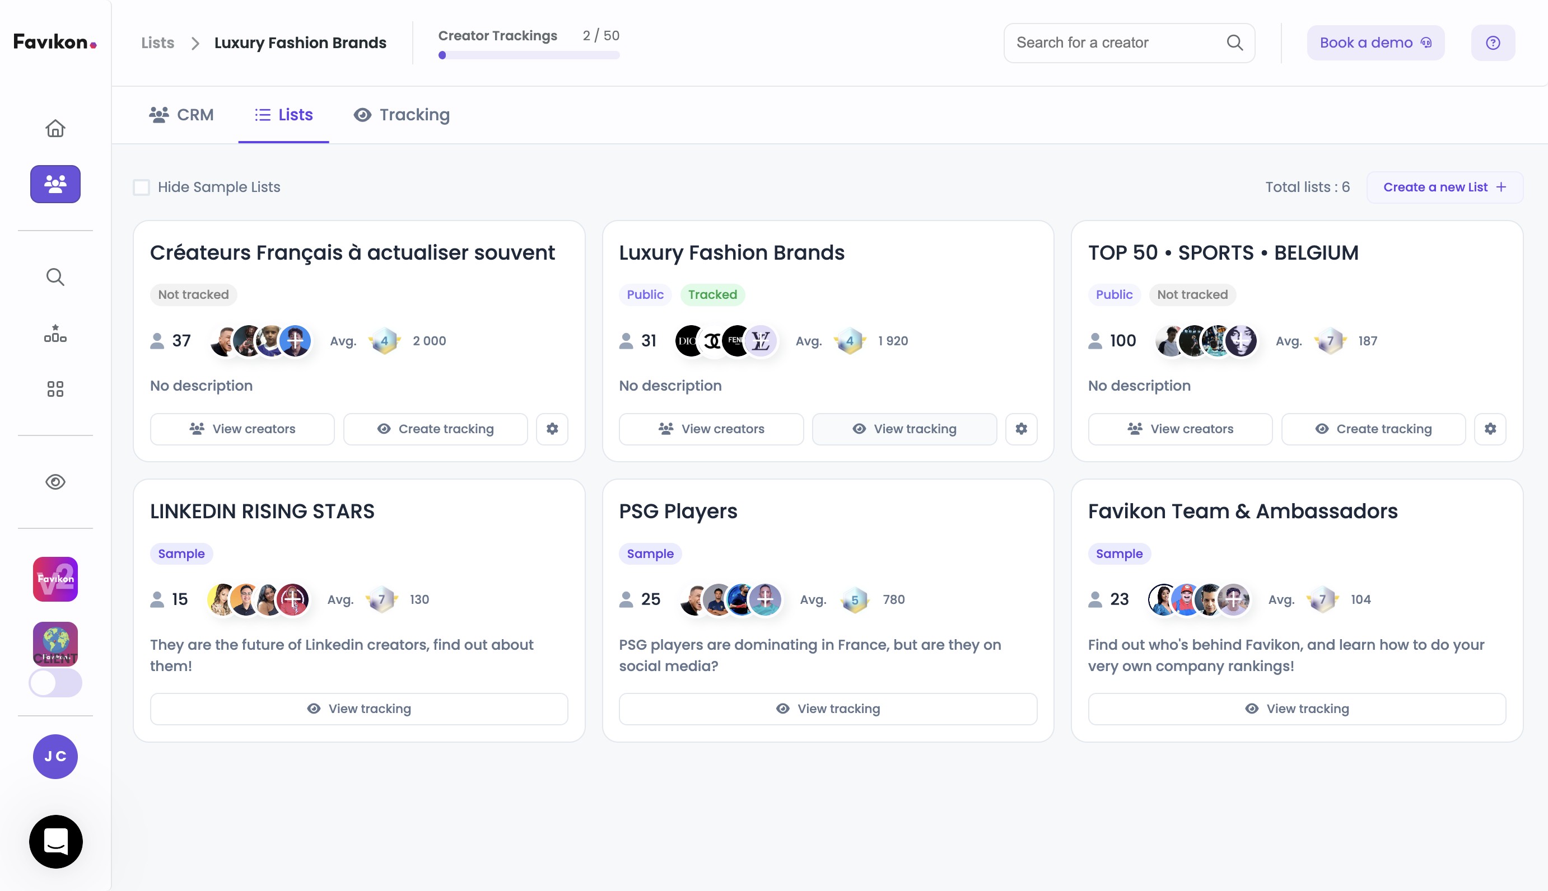This screenshot has width=1548, height=891.
Task: Open the grid apps icon in sidebar
Action: tap(55, 389)
